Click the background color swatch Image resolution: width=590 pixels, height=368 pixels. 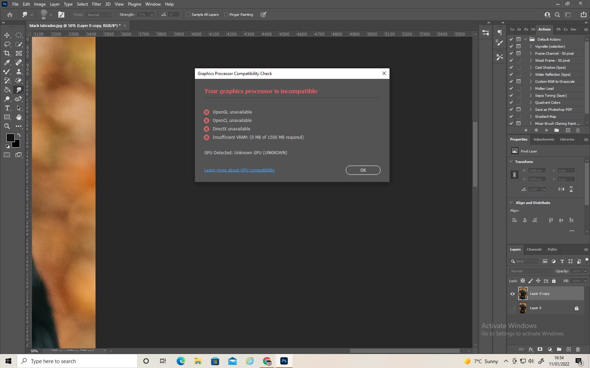17,145
